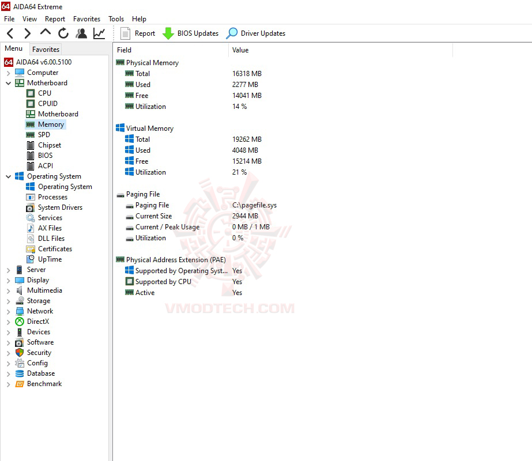Expand the Benchmark tree node
This screenshot has height=461, width=532.
click(x=9, y=384)
